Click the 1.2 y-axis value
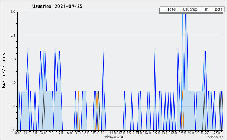 [x=13, y=83]
